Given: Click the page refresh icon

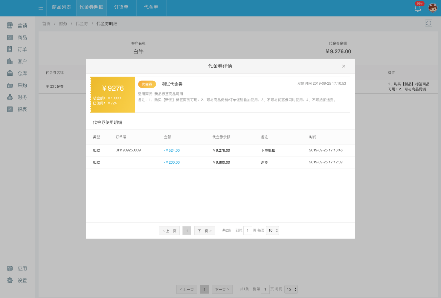Looking at the screenshot, I should click(x=428, y=23).
